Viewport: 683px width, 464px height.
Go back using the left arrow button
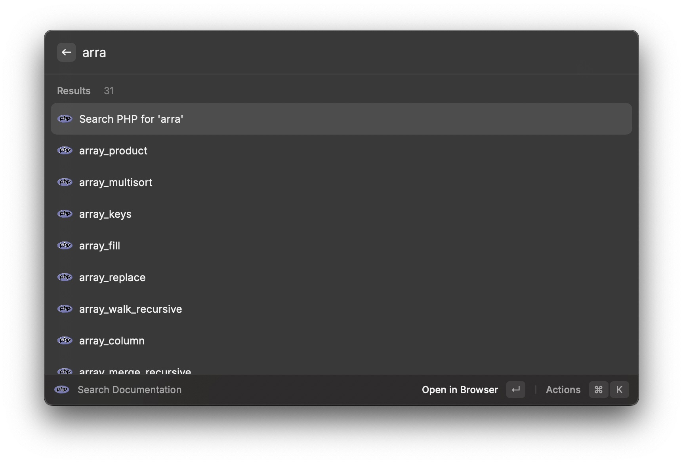(x=66, y=52)
